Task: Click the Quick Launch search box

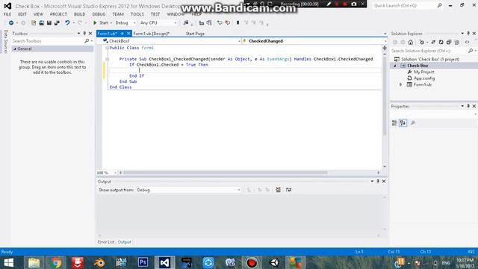Action: coord(408,5)
